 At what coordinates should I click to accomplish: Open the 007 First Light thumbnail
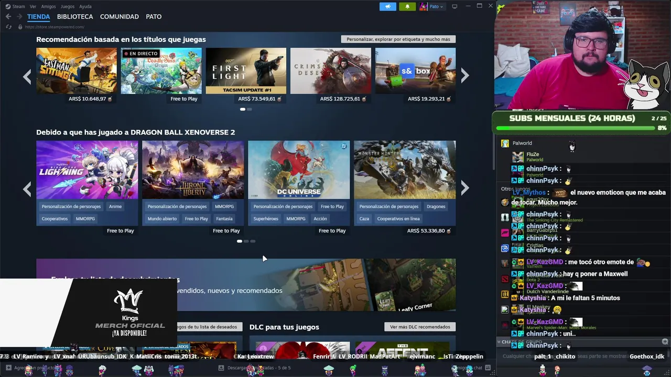click(x=246, y=71)
